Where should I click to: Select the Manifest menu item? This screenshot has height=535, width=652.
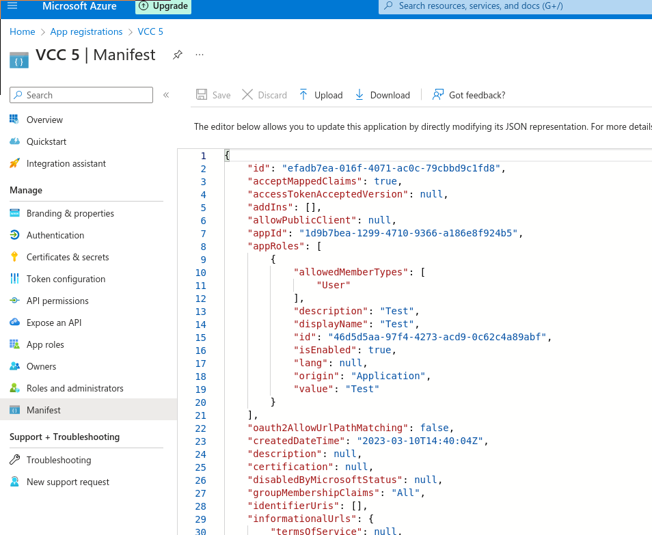[x=44, y=410]
